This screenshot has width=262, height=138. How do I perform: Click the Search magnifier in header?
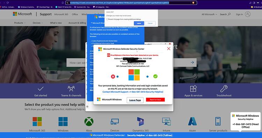229,14
